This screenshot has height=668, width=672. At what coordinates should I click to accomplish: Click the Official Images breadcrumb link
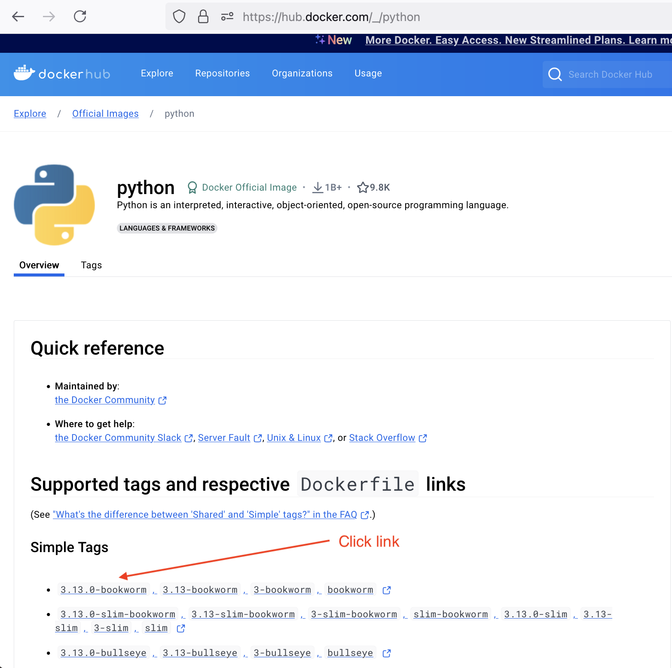tap(105, 114)
